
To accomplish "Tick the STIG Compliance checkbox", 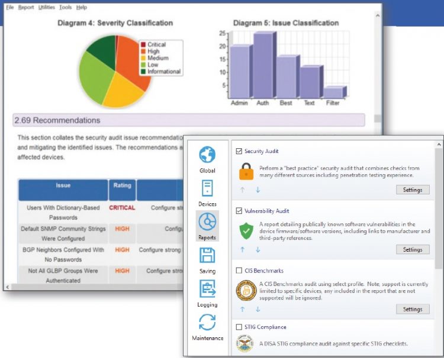I will coord(239,327).
